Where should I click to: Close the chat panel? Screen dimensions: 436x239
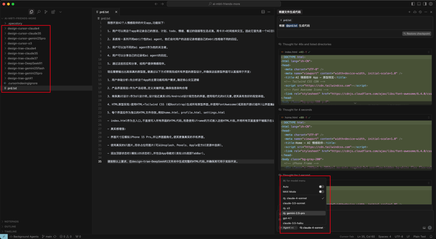click(431, 12)
